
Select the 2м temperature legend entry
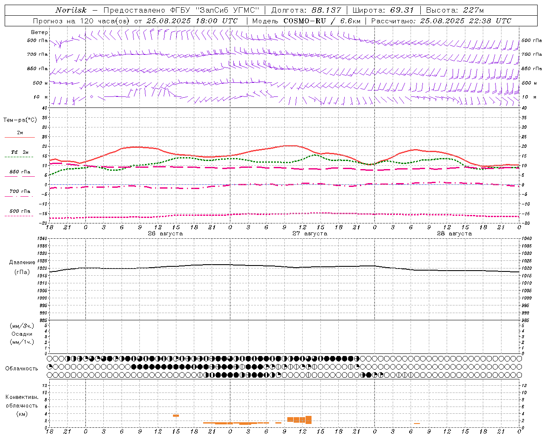pos(20,133)
